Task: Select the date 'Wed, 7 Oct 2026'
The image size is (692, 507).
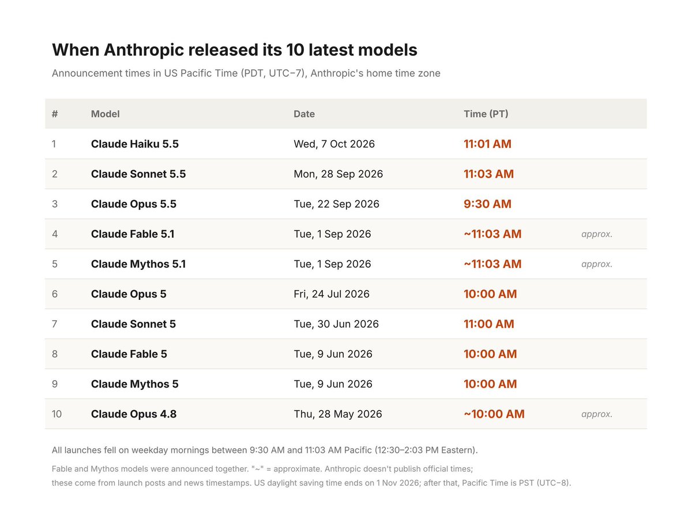Action: click(x=334, y=144)
